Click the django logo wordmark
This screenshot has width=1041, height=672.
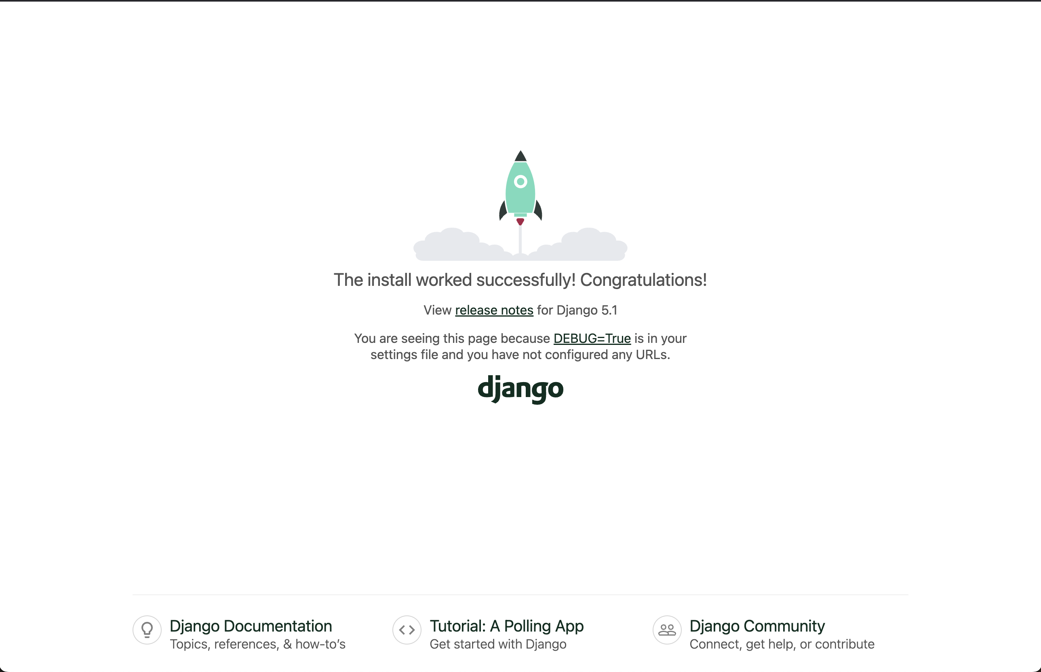pyautogui.click(x=521, y=389)
